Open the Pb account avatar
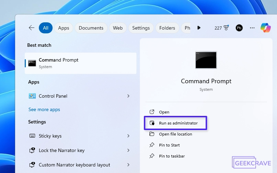The height and width of the screenshot is (173, 277). [239, 28]
